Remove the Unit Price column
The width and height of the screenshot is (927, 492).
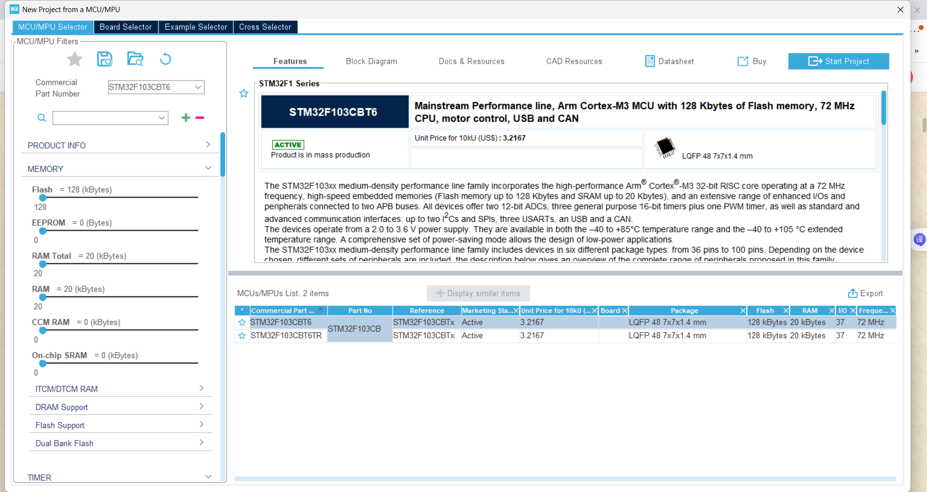click(x=595, y=311)
